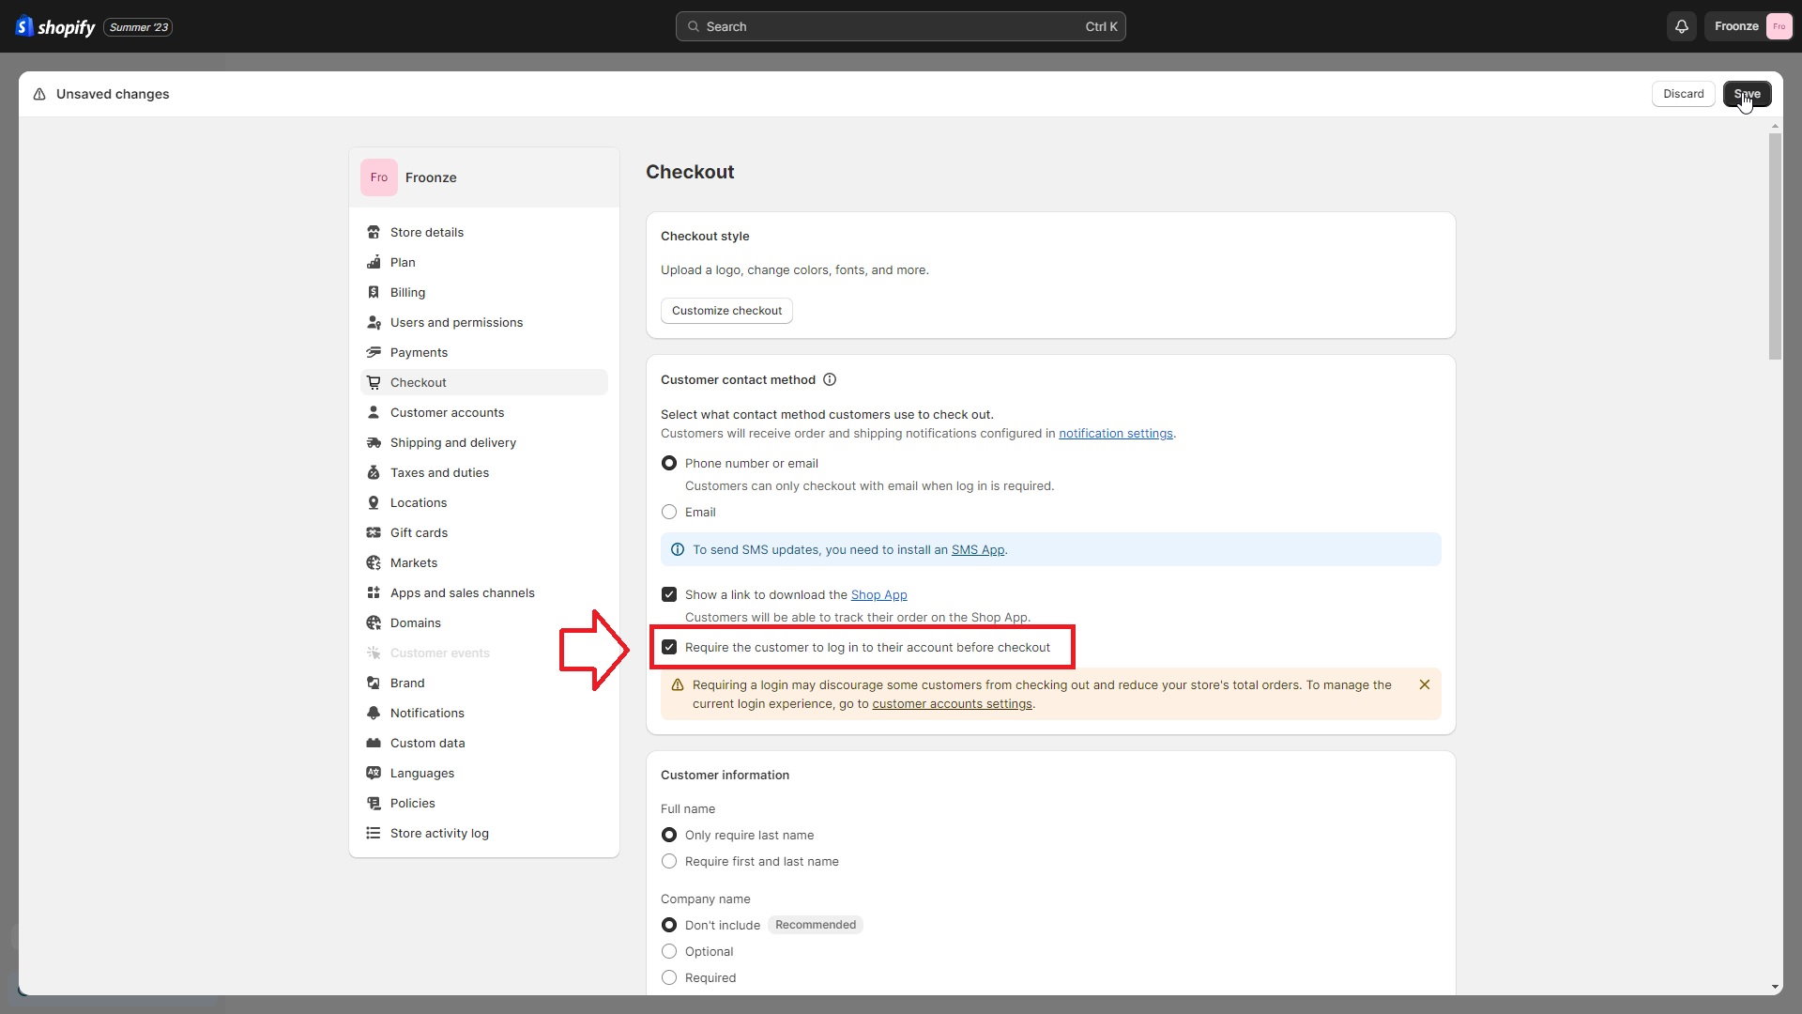Viewport: 1802px width, 1014px height.
Task: Dismiss the login warning banner with X
Action: tap(1425, 685)
